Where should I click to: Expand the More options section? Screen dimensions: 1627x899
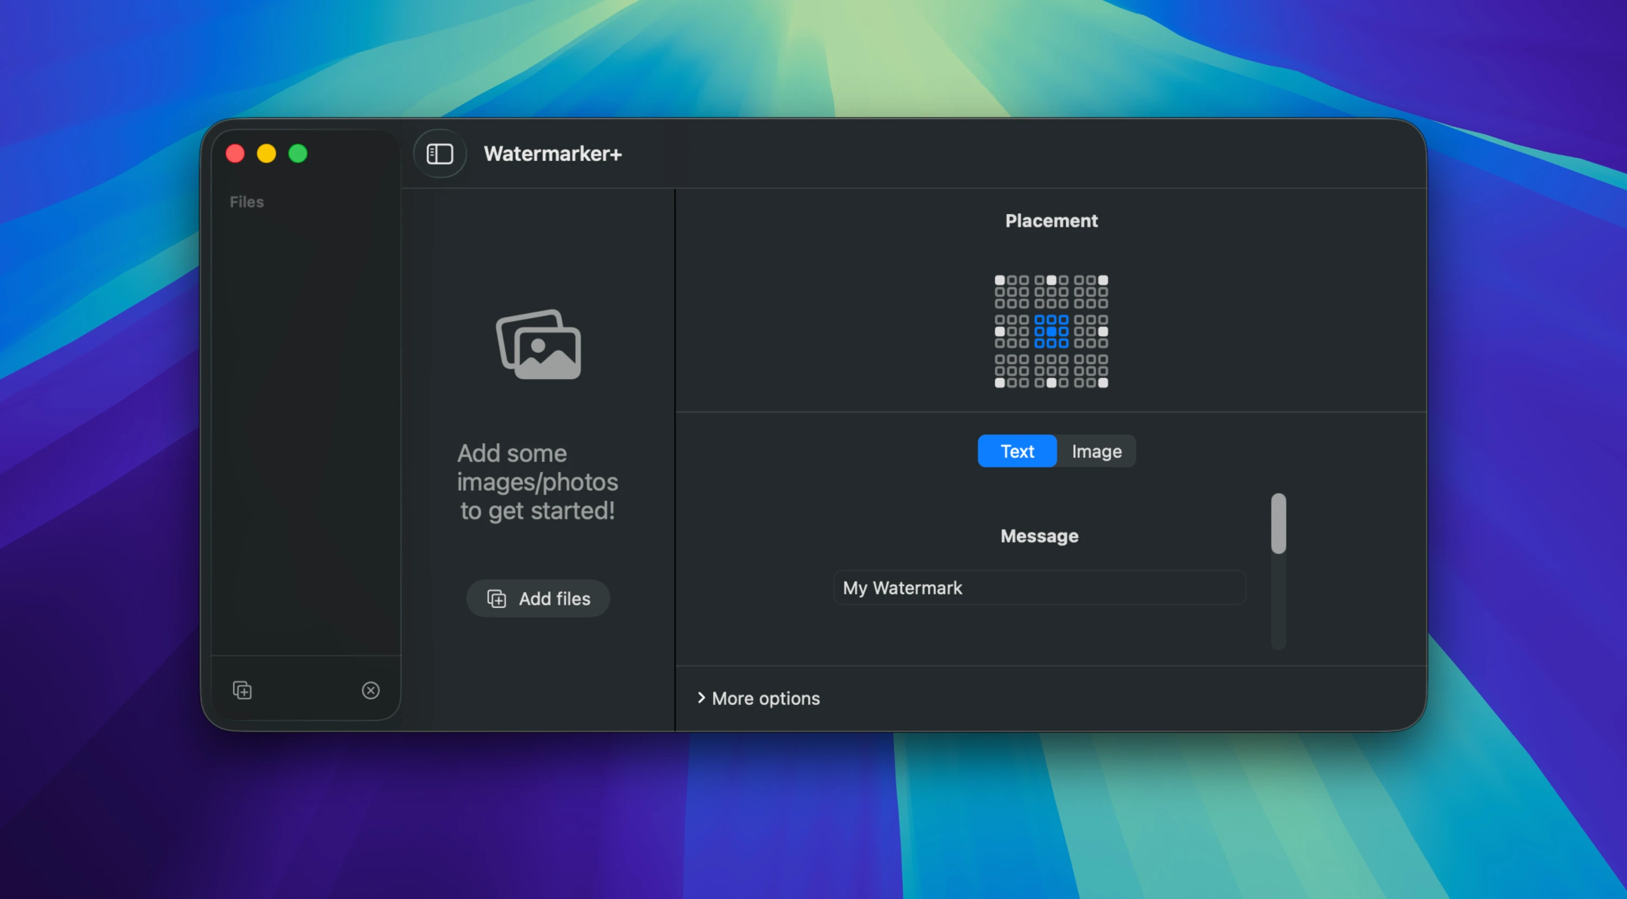[758, 698]
